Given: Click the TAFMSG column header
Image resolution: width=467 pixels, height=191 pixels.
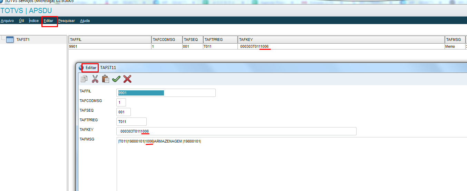Looking at the screenshot, I should 455,40.
